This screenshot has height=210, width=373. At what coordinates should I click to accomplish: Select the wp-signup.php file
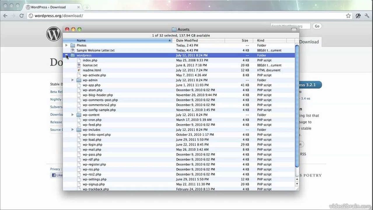(x=94, y=184)
